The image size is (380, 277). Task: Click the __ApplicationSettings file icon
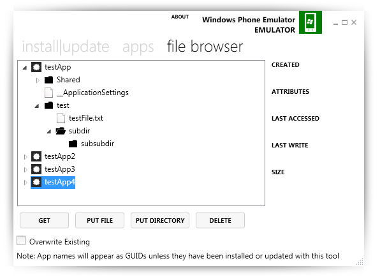point(48,93)
